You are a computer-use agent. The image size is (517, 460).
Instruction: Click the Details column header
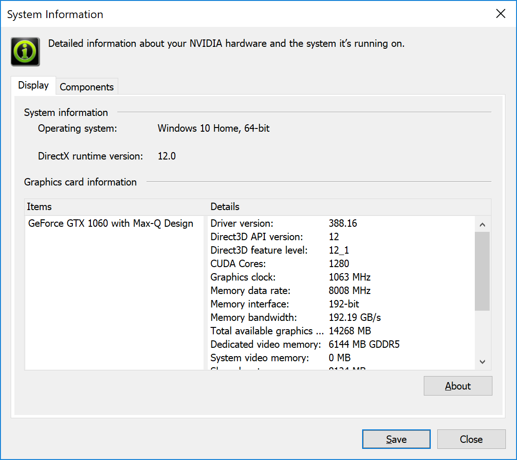[350, 207]
